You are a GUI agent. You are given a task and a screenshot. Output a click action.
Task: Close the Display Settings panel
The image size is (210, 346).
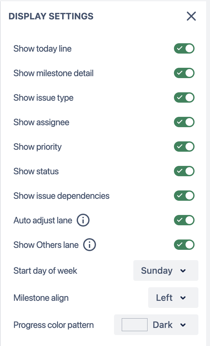[x=191, y=16]
